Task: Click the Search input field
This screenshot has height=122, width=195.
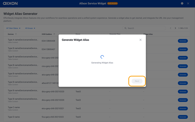Action: coord(144,28)
